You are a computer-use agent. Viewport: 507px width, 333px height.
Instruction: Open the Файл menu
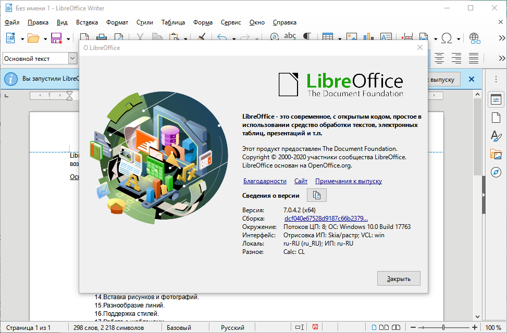(12, 22)
